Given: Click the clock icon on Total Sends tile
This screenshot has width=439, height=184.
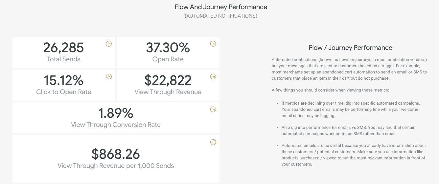Looking at the screenshot, I should coord(109,44).
